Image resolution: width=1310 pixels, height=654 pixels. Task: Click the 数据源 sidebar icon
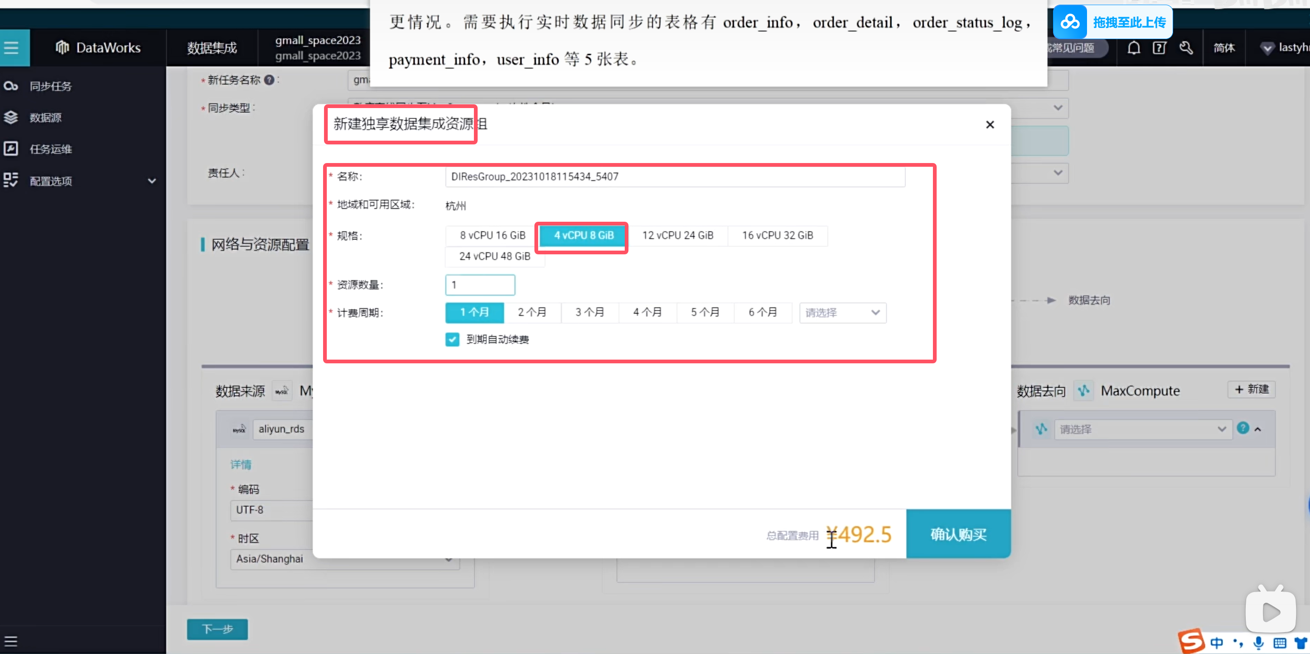11,117
